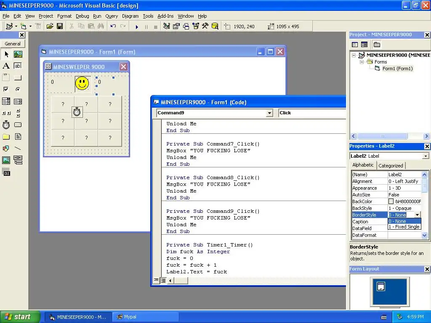Click View Object in Project panel
The height and width of the screenshot is (323, 431).
(x=364, y=45)
